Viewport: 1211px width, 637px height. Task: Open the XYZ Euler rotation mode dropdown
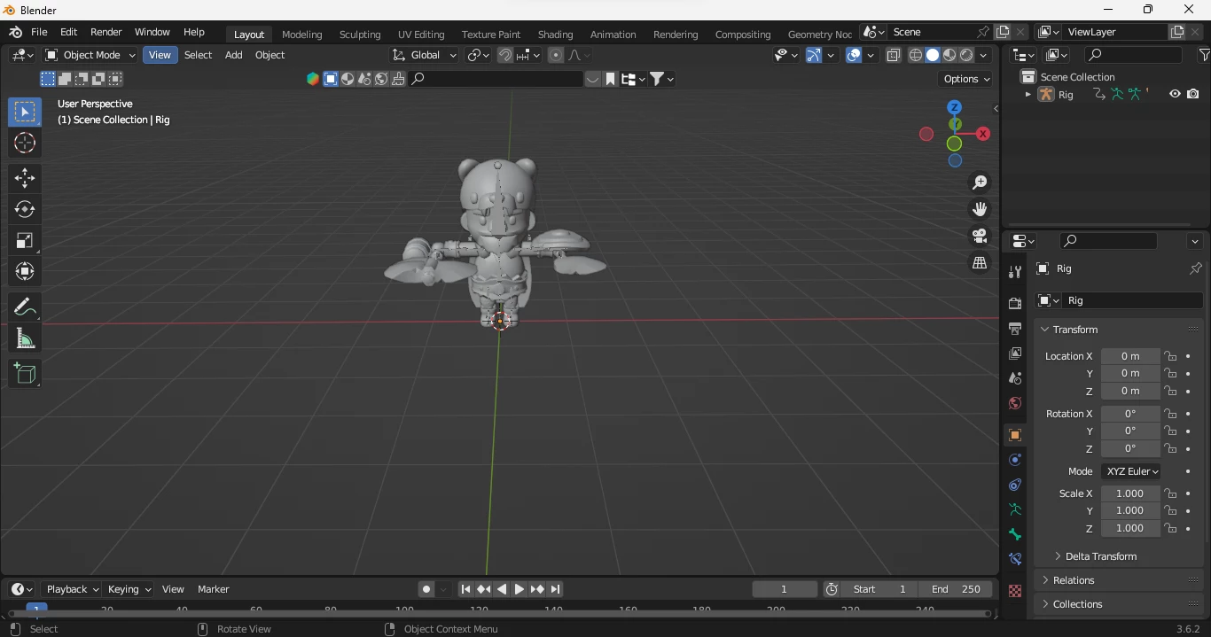pos(1132,471)
